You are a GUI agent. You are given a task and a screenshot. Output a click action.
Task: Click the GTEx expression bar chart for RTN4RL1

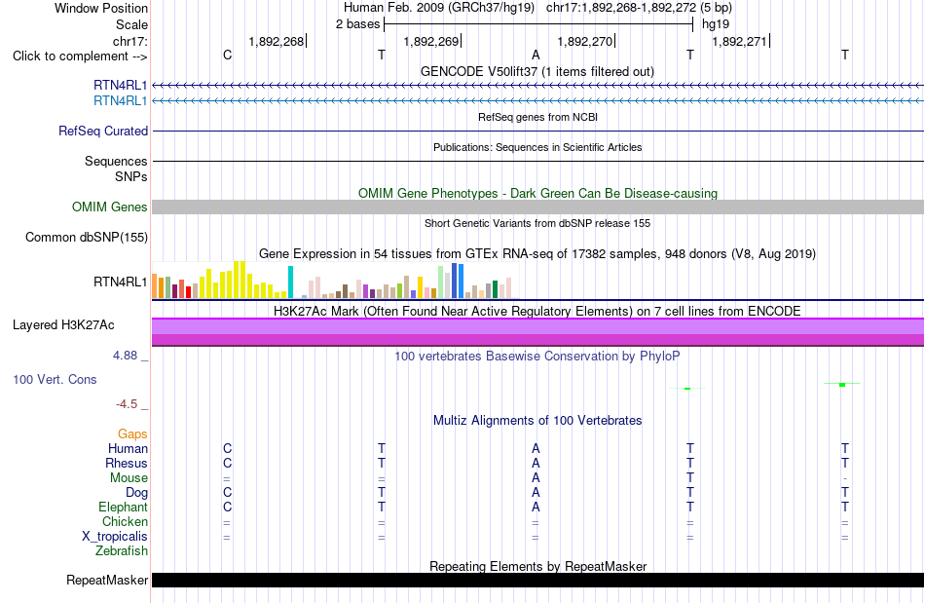click(x=331, y=281)
